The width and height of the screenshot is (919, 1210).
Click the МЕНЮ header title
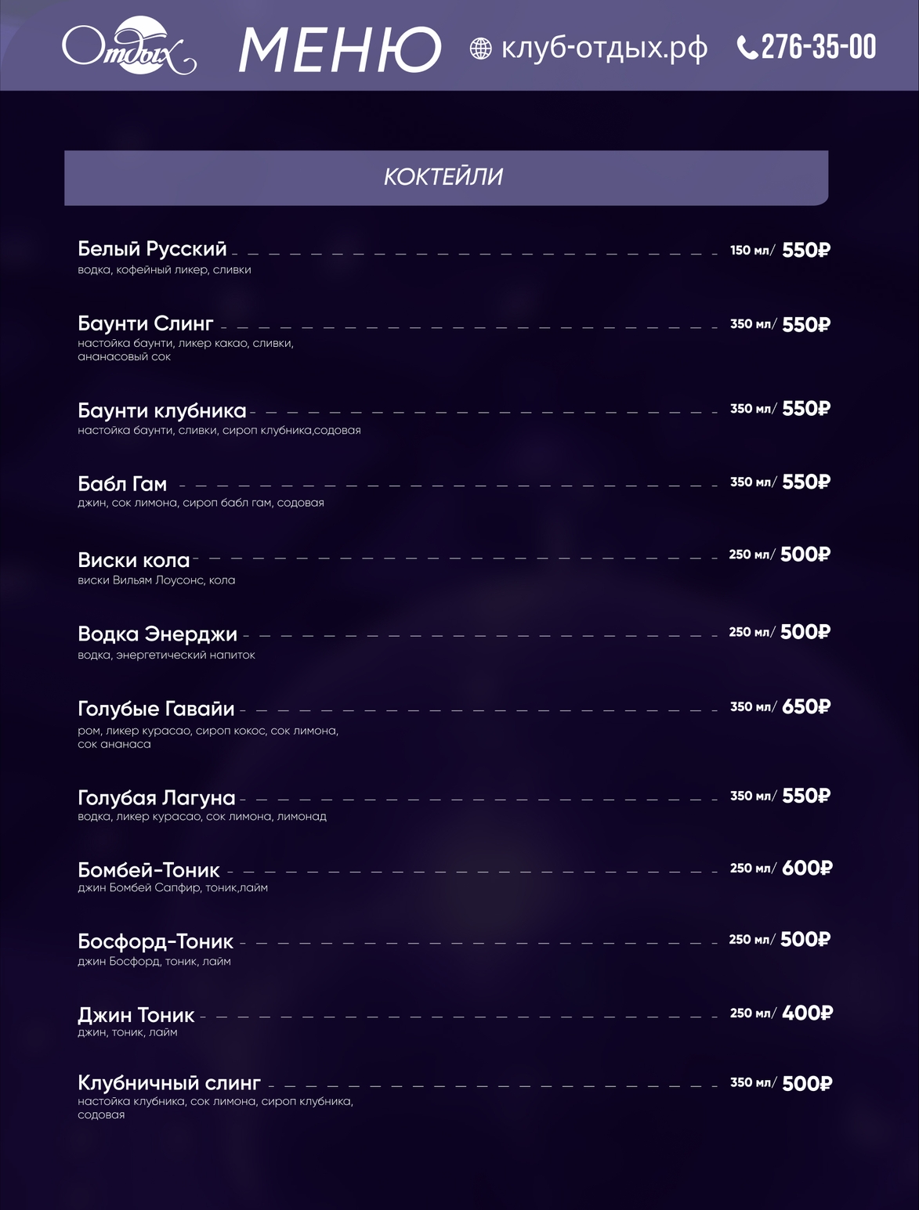tap(339, 49)
